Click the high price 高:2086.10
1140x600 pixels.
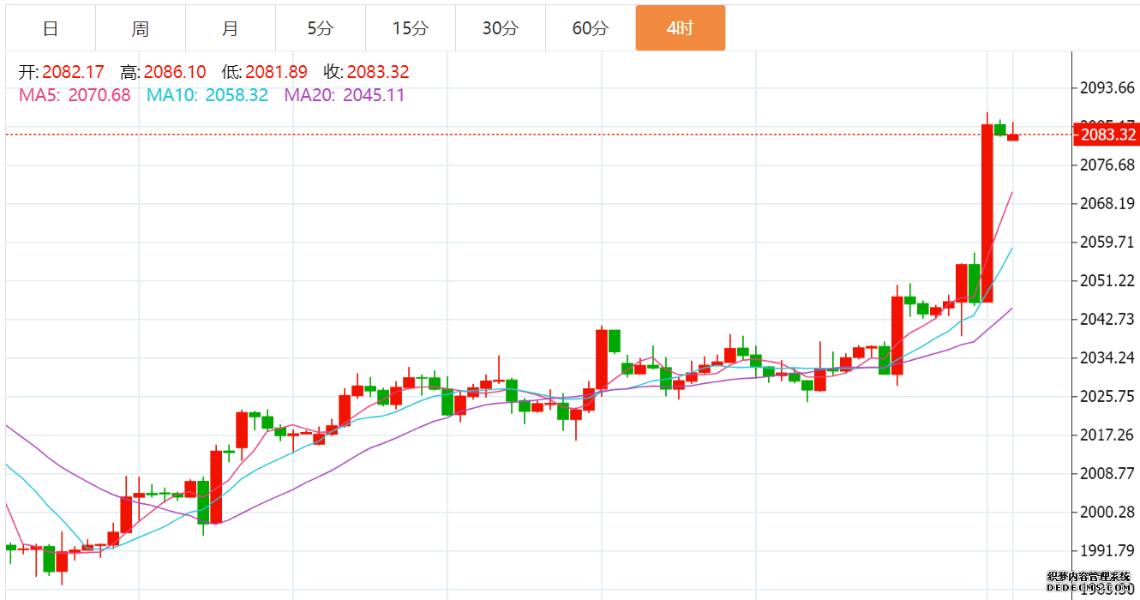click(163, 72)
